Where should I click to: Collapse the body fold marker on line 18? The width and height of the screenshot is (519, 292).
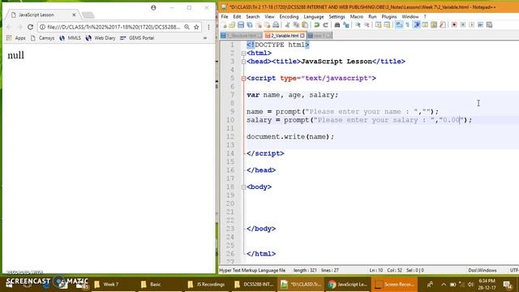tap(243, 187)
